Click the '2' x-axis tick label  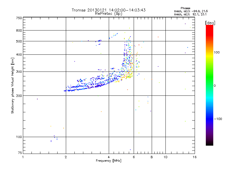click(66, 157)
